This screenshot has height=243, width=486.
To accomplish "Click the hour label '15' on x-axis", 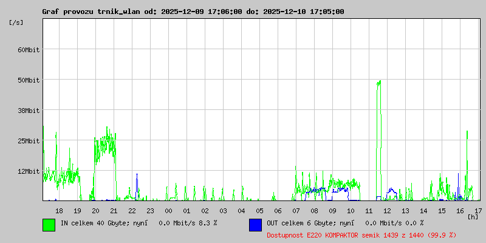I will pos(442,211).
